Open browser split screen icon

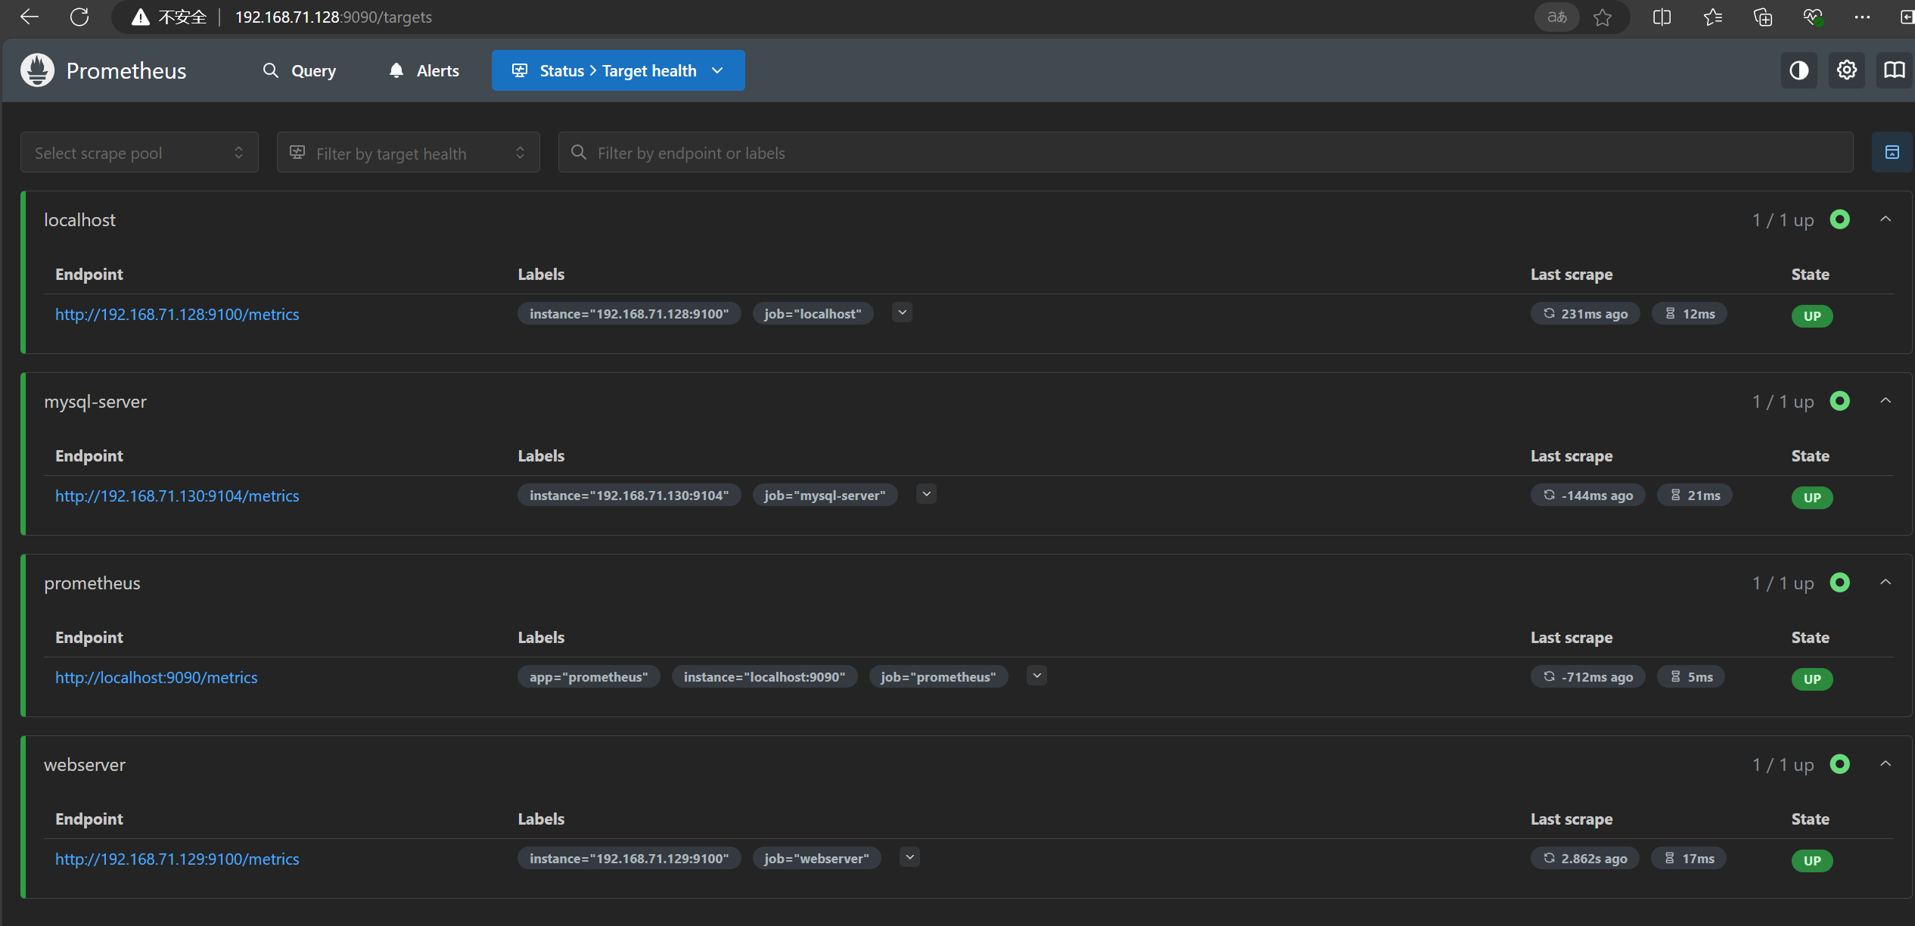[x=1662, y=17]
